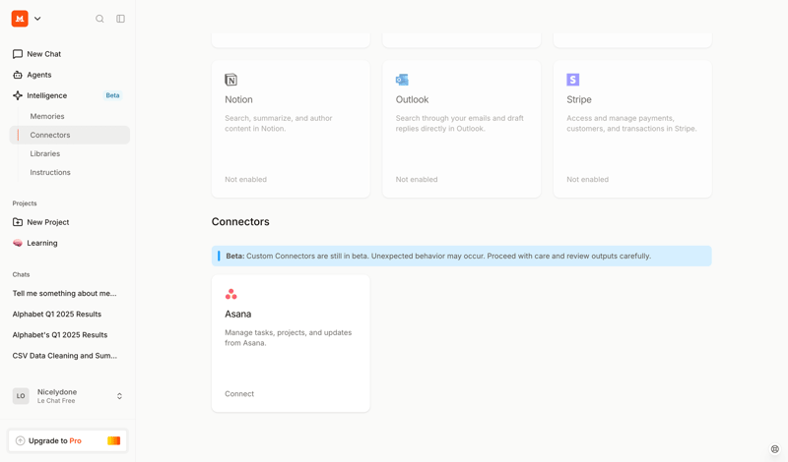Collapse the Intelligence section
788x462 pixels.
coord(47,95)
